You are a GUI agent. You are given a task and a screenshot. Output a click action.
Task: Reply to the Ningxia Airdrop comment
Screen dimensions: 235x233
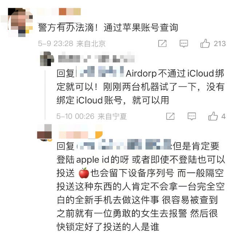click(x=192, y=116)
